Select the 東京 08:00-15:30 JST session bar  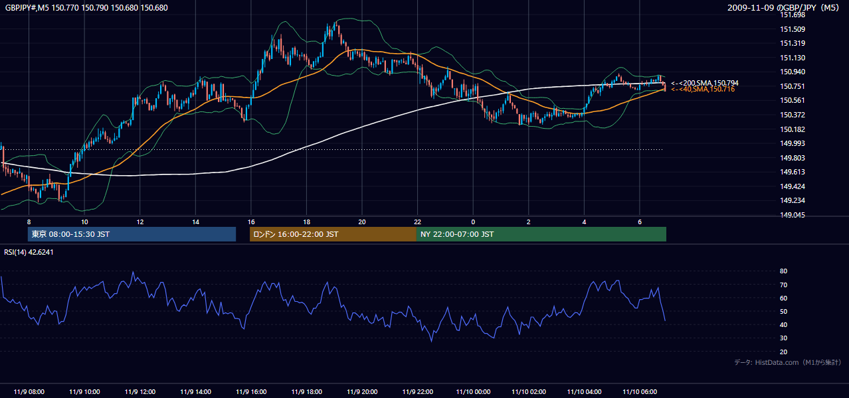[132, 234]
